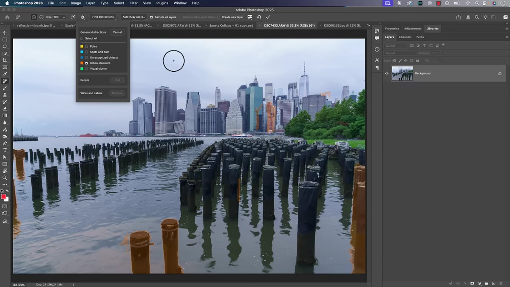
Task: Select the Gradient tool
Action: pos(5,115)
